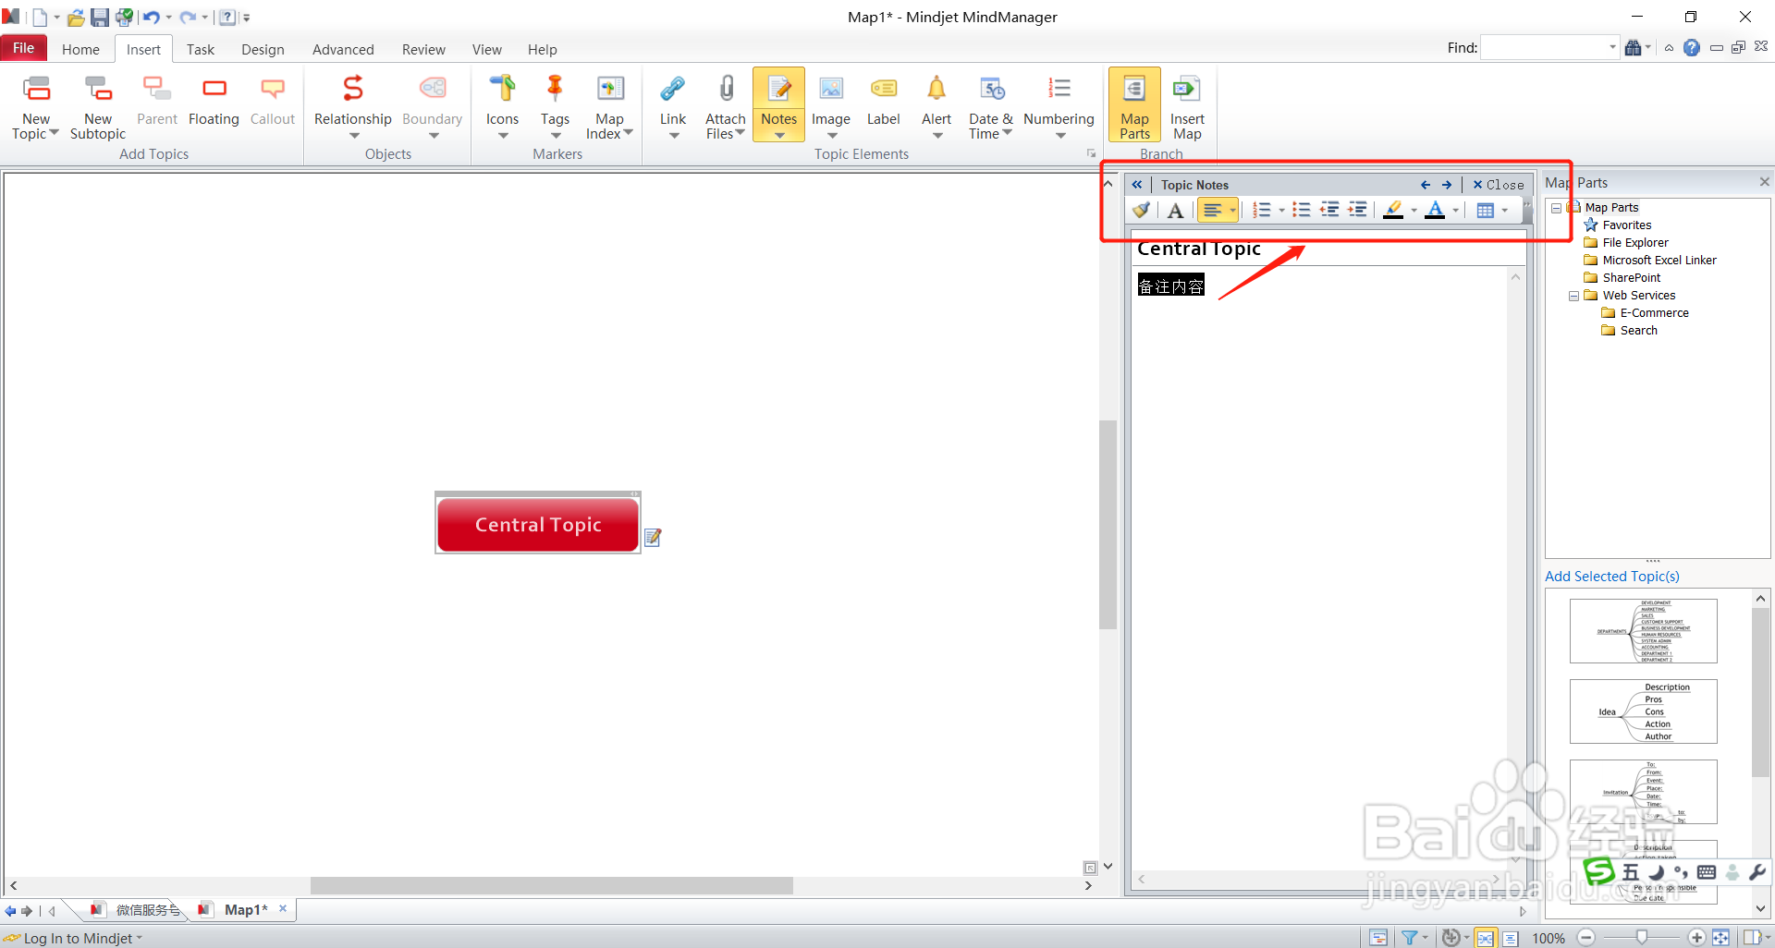
Task: Switch to the Task ribbon tab
Action: point(200,49)
